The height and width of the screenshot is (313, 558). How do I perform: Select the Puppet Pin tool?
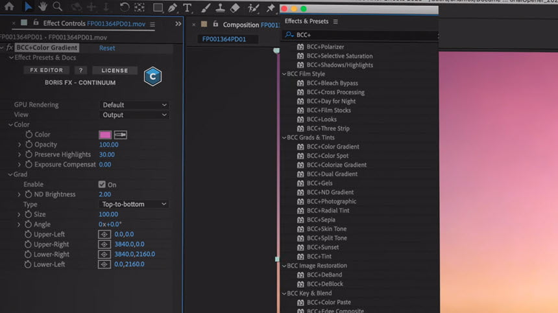(270, 8)
